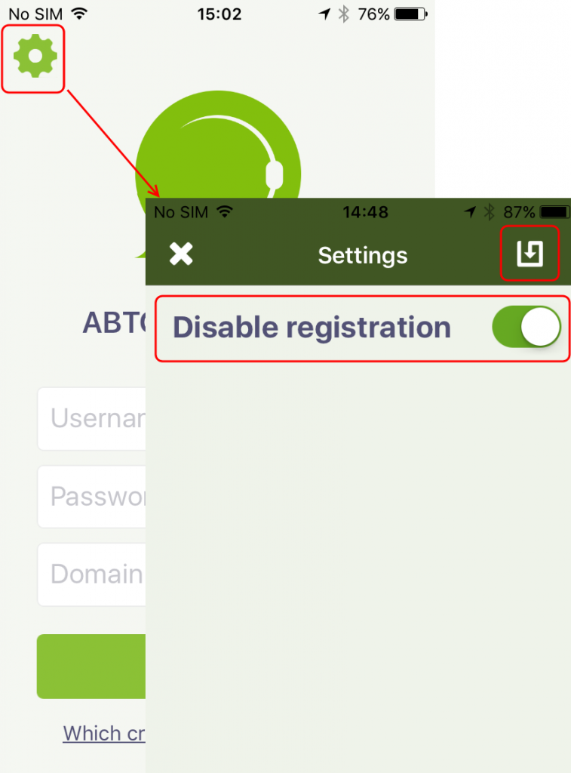Open settings with the green gear icon

point(35,56)
